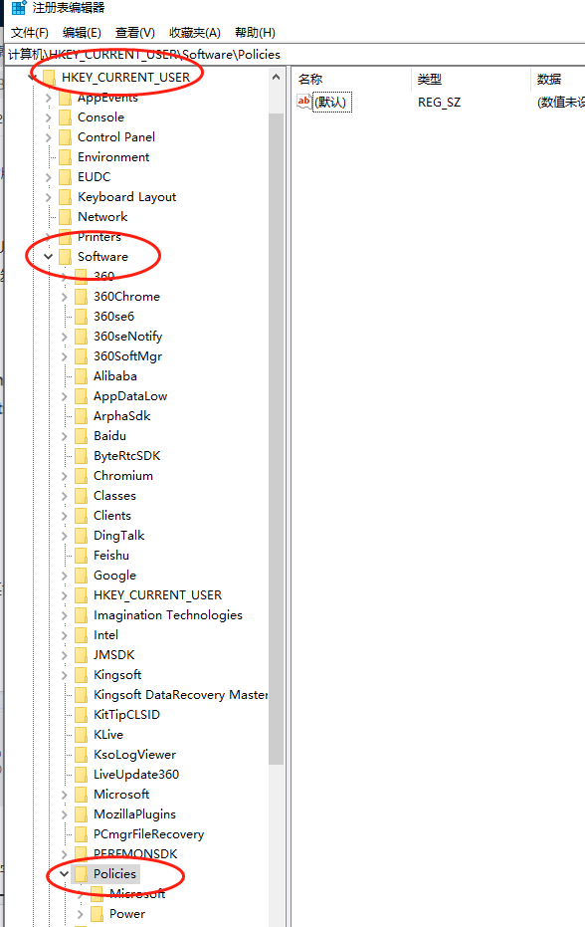The image size is (585, 927).
Task: Expand the Chromium key
Action: pyautogui.click(x=64, y=476)
